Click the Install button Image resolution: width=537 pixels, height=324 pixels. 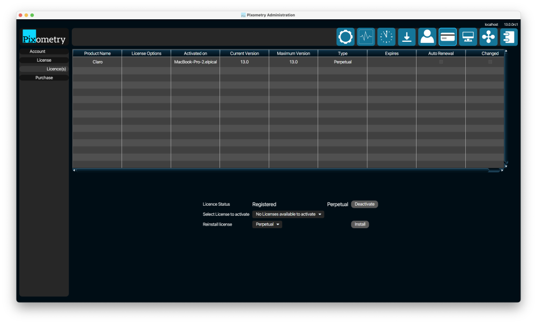360,224
